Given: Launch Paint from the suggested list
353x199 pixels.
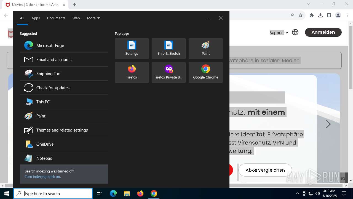Looking at the screenshot, I should 64,116.
